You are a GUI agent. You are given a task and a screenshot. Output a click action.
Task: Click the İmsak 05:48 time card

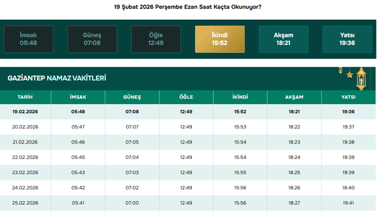[x=28, y=39]
